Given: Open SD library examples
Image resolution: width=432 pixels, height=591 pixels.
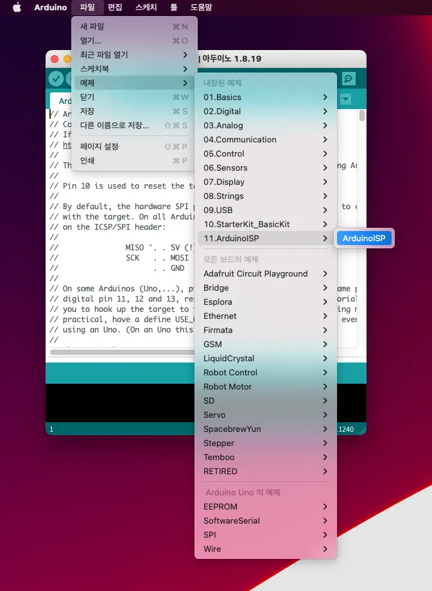Looking at the screenshot, I should (265, 401).
